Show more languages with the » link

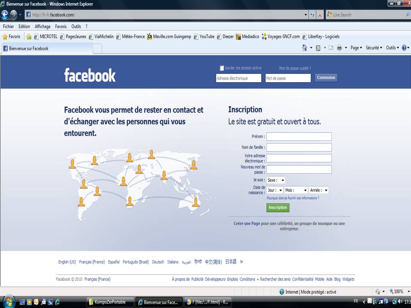coord(241,262)
